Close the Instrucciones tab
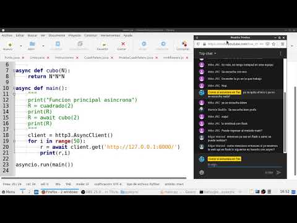Screen dimensions: 297x223 (77, 58)
